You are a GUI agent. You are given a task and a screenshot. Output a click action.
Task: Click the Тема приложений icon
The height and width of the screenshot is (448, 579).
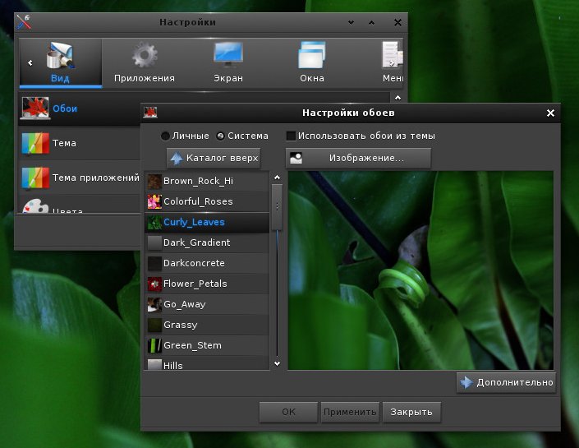click(35, 178)
